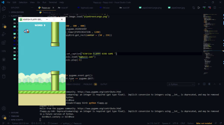Click the UTF-8 encoding indicator
The height and width of the screenshot is (125, 224).
(x=175, y=123)
